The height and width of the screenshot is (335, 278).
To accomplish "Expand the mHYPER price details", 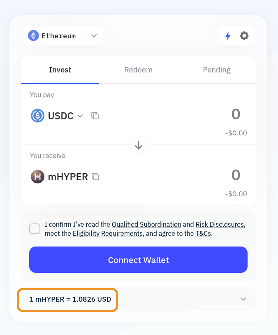I will point(243,299).
